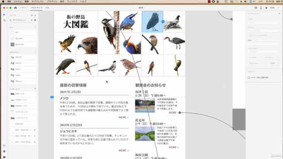Image resolution: width=283 pixels, height=159 pixels.
Task: Open the Help menu in menu bar
Action: 83,1
